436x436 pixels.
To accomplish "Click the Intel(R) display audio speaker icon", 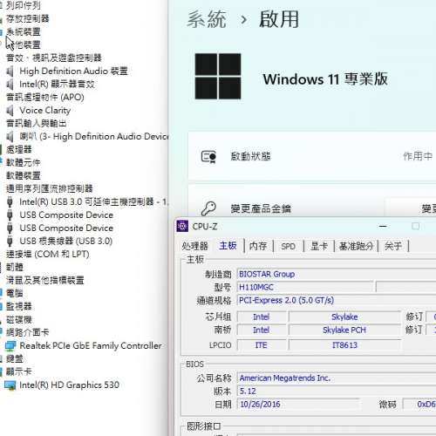I will tap(10, 85).
